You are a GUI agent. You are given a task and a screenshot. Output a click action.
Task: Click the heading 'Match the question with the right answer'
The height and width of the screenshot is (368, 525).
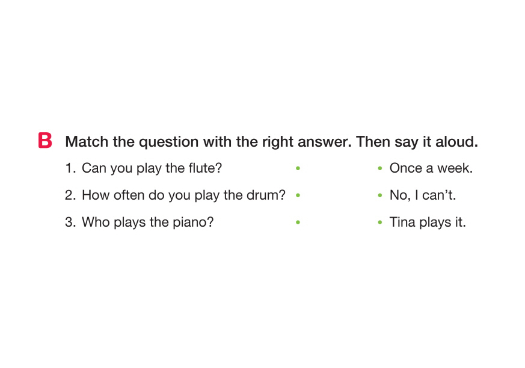[271, 142]
